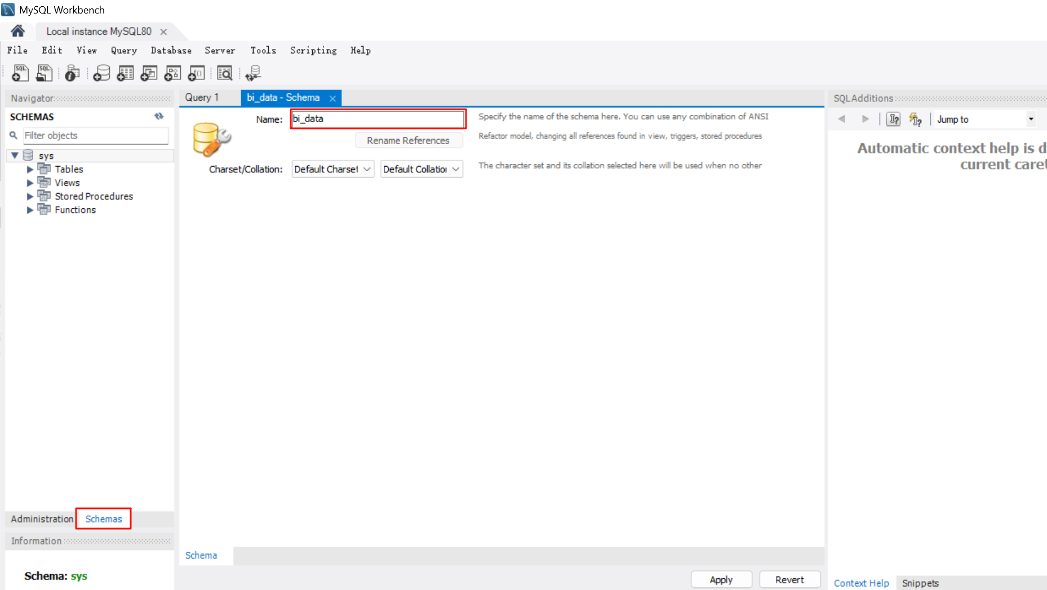Expand the Stored Procedures node

(x=30, y=196)
